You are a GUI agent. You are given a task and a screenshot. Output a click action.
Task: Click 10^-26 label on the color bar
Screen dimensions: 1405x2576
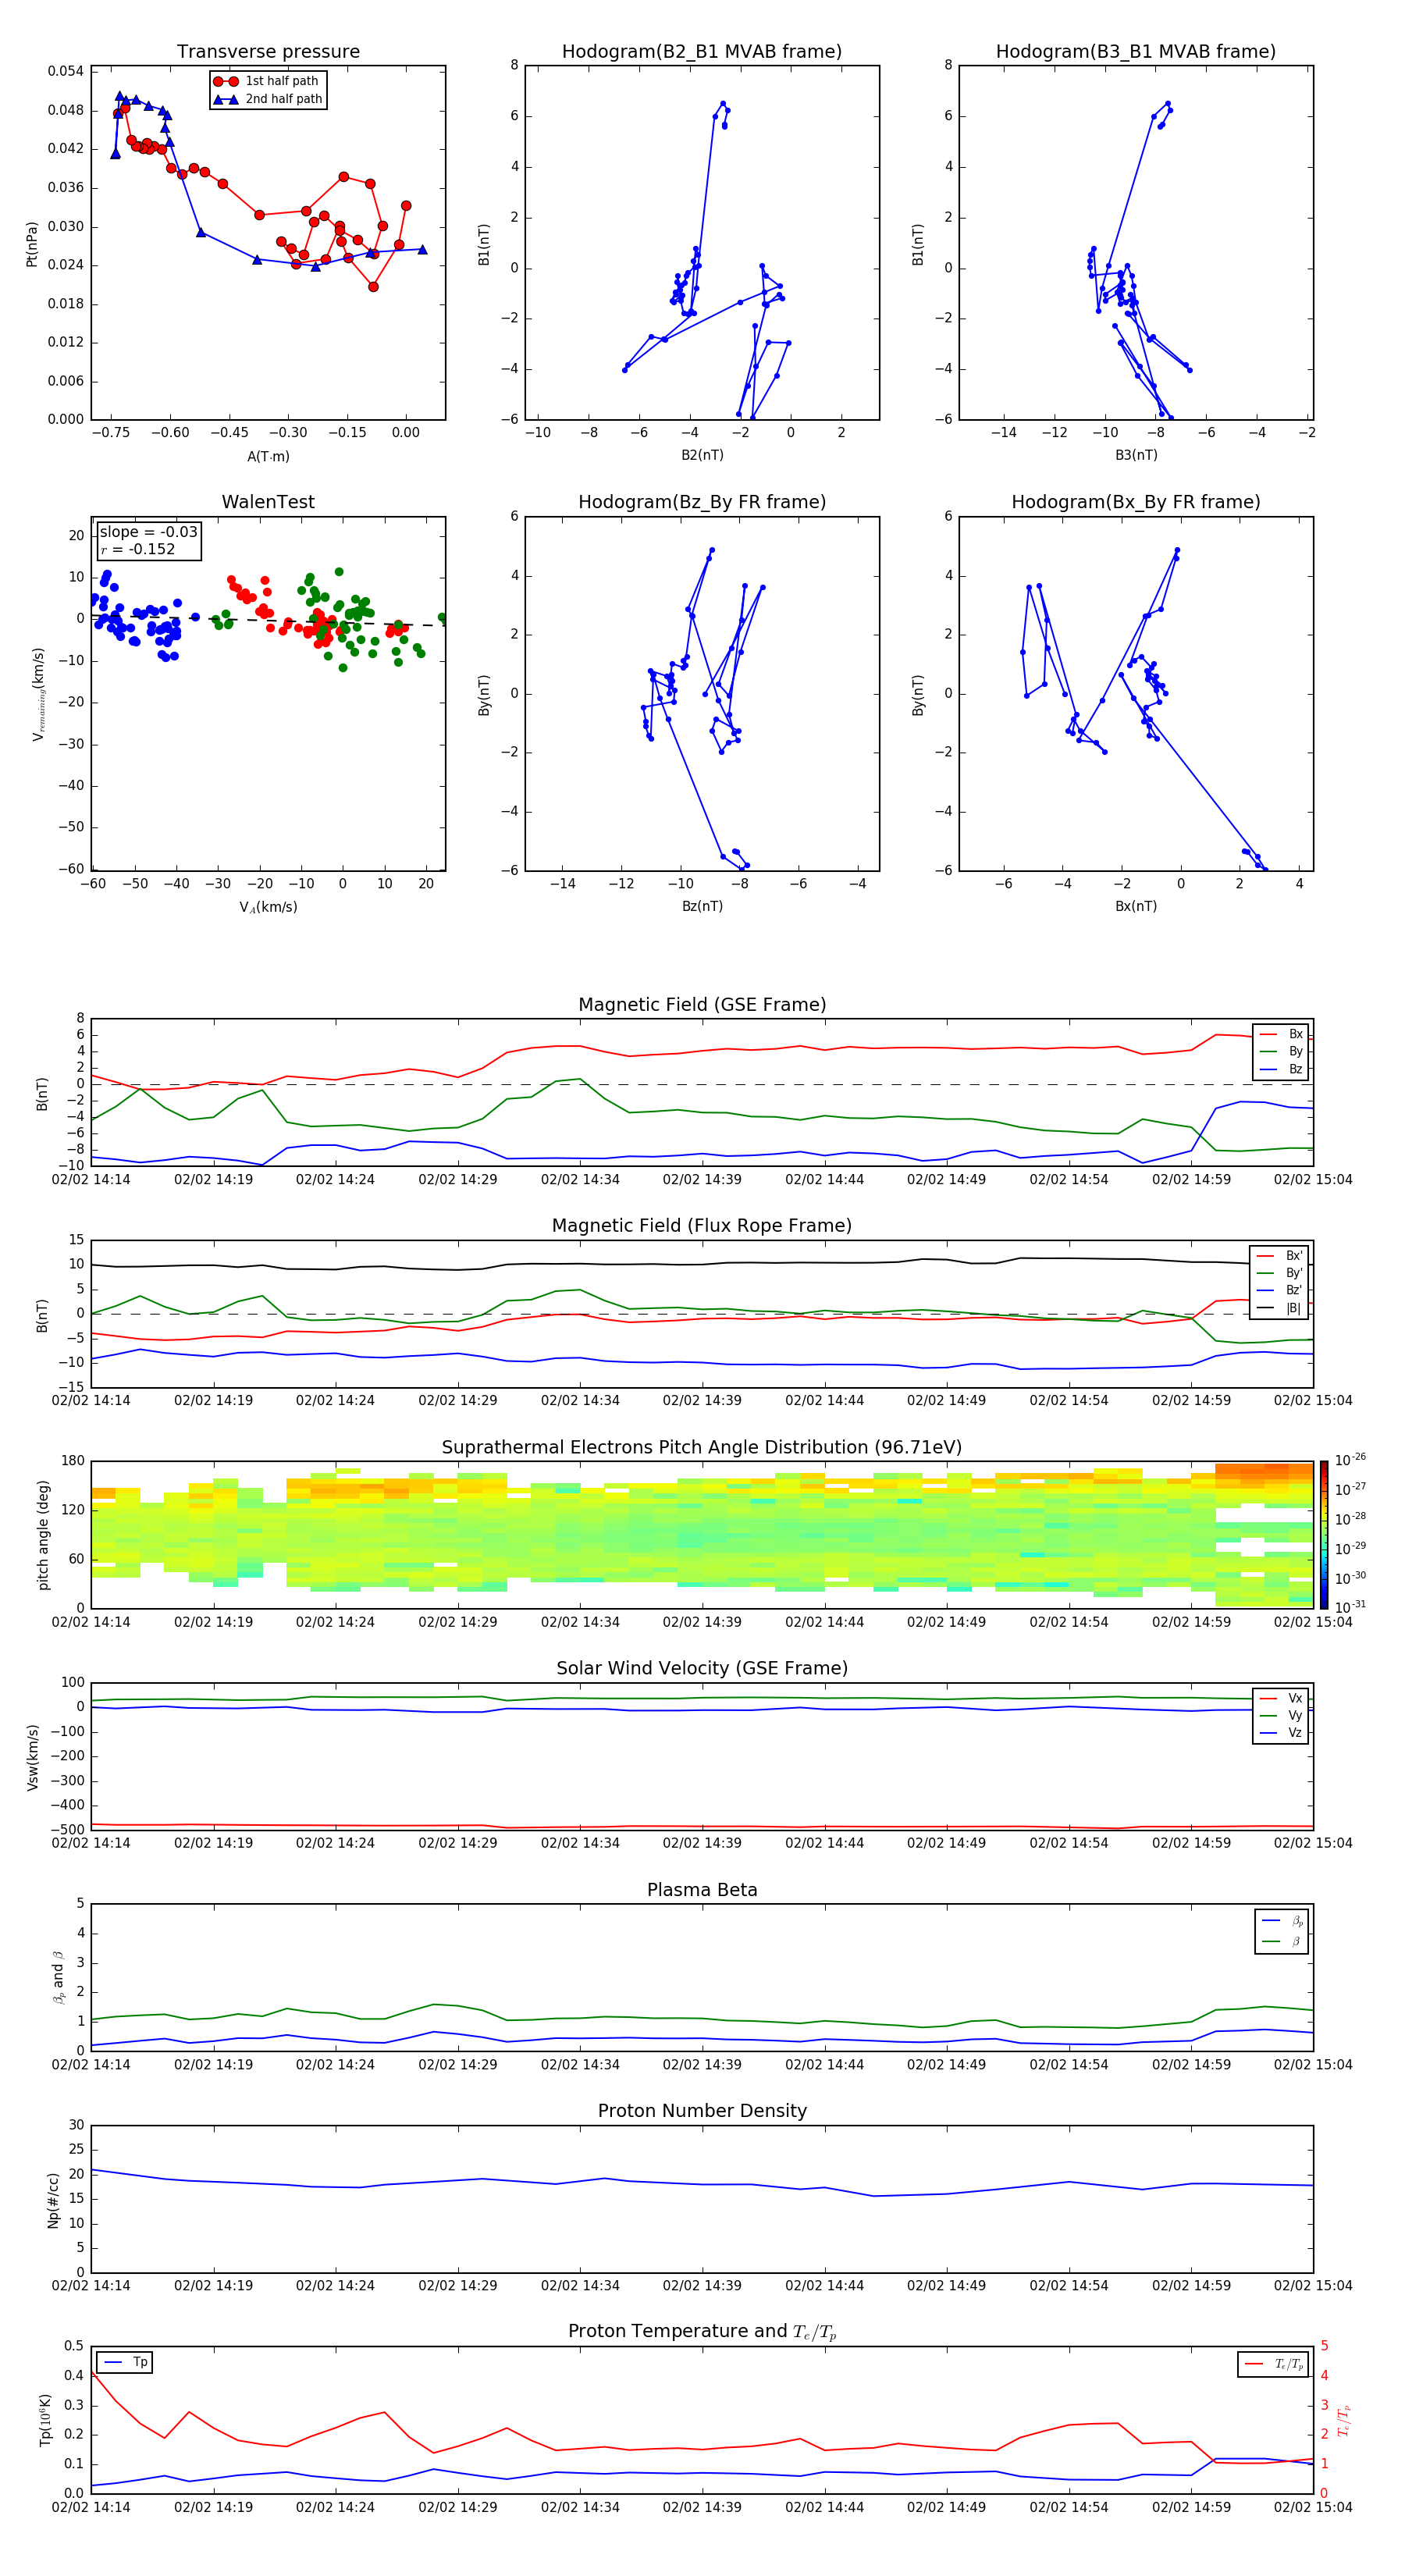[1350, 1460]
